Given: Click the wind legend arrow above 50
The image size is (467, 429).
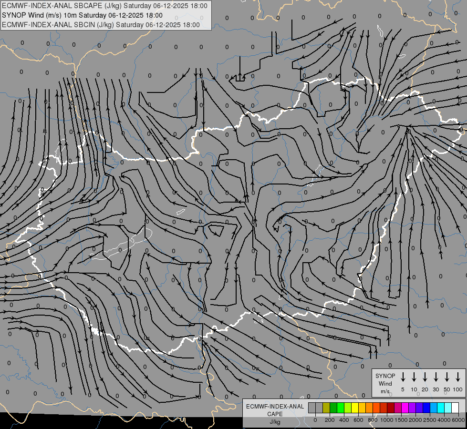Looking at the screenshot, I should click(447, 377).
